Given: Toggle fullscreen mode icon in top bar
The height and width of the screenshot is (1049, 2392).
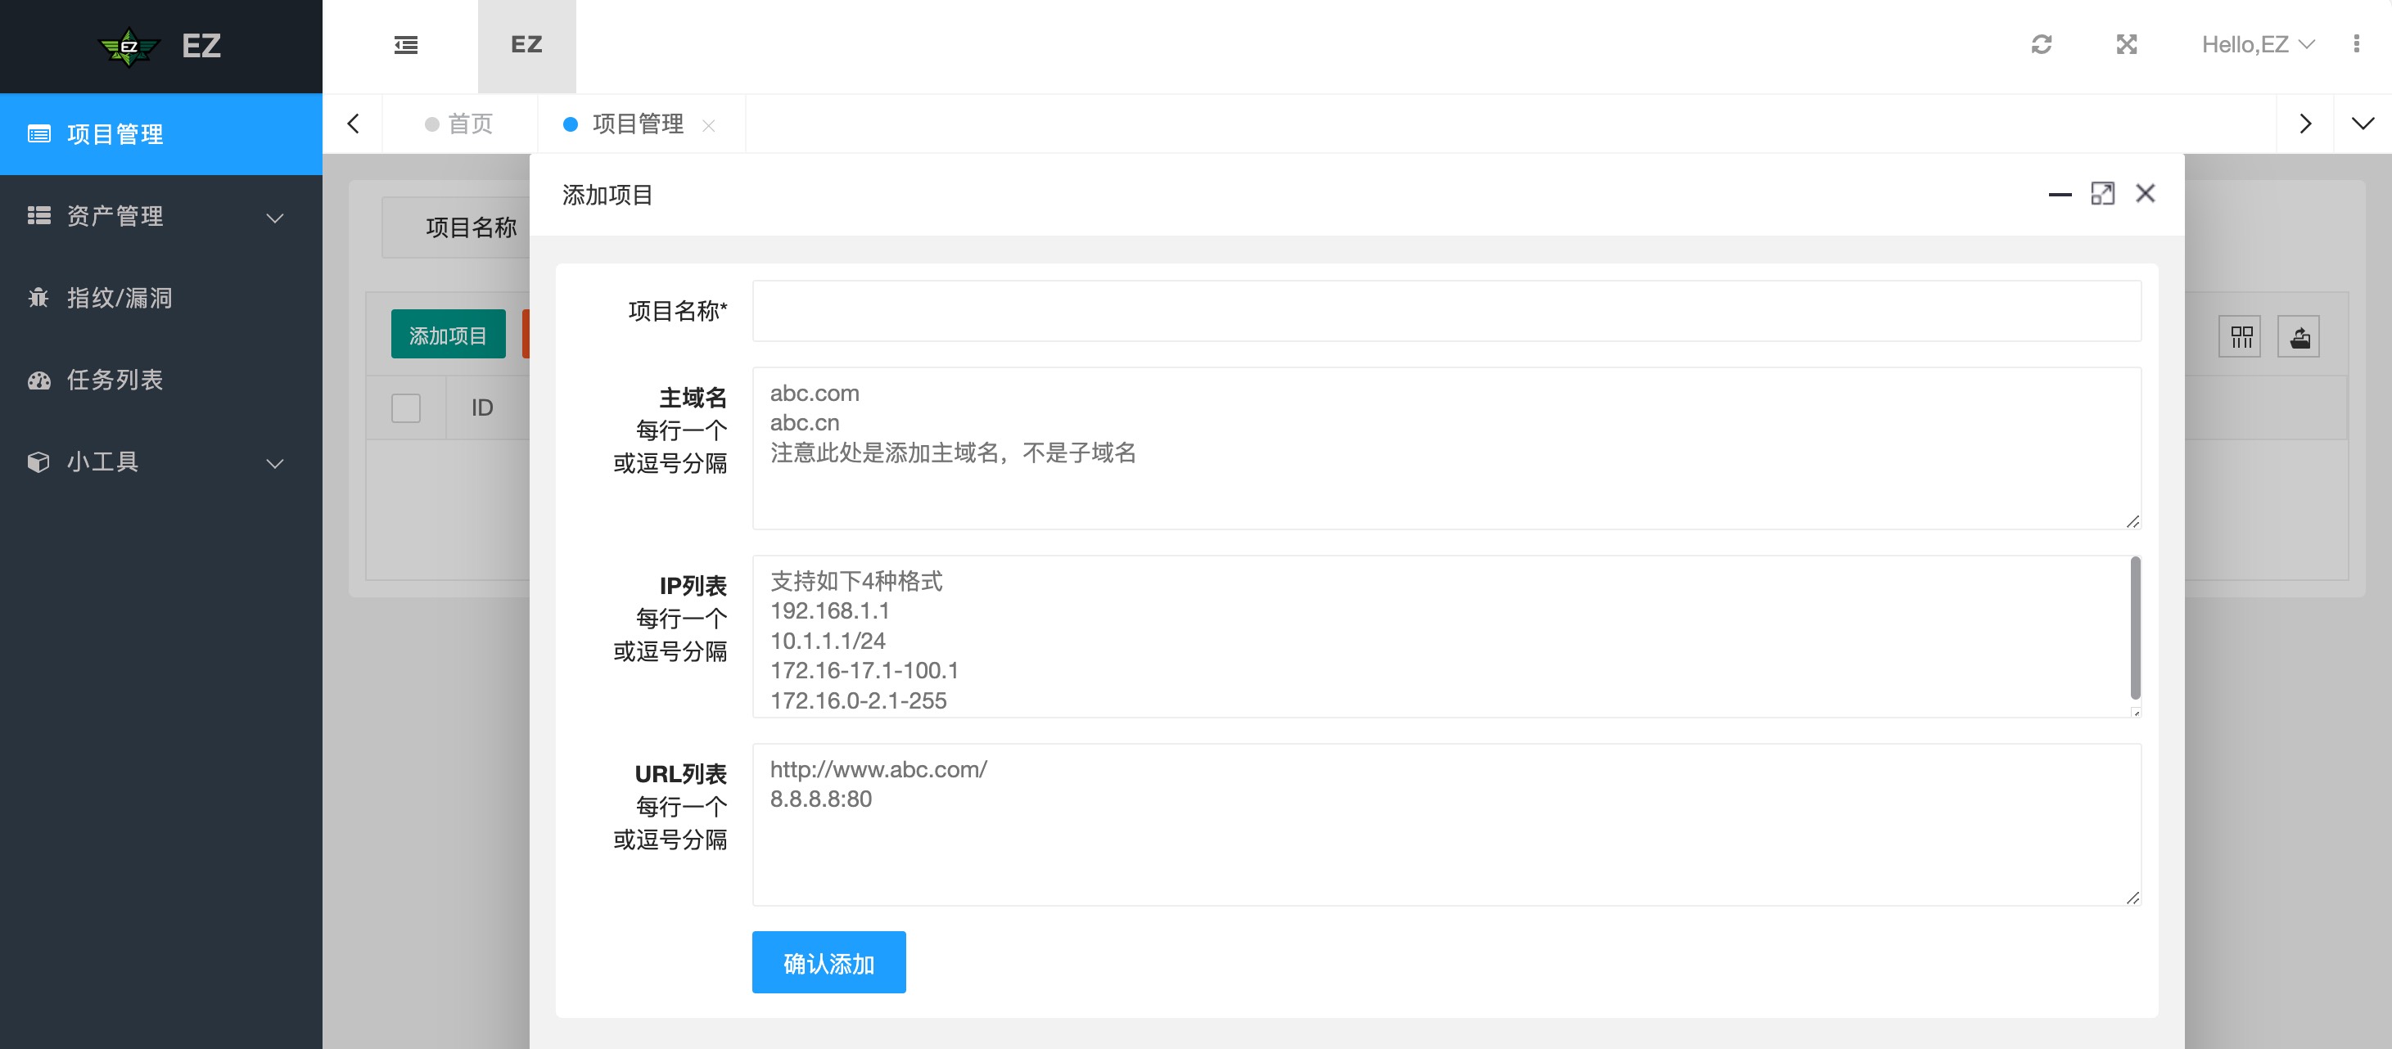Looking at the screenshot, I should point(2127,44).
